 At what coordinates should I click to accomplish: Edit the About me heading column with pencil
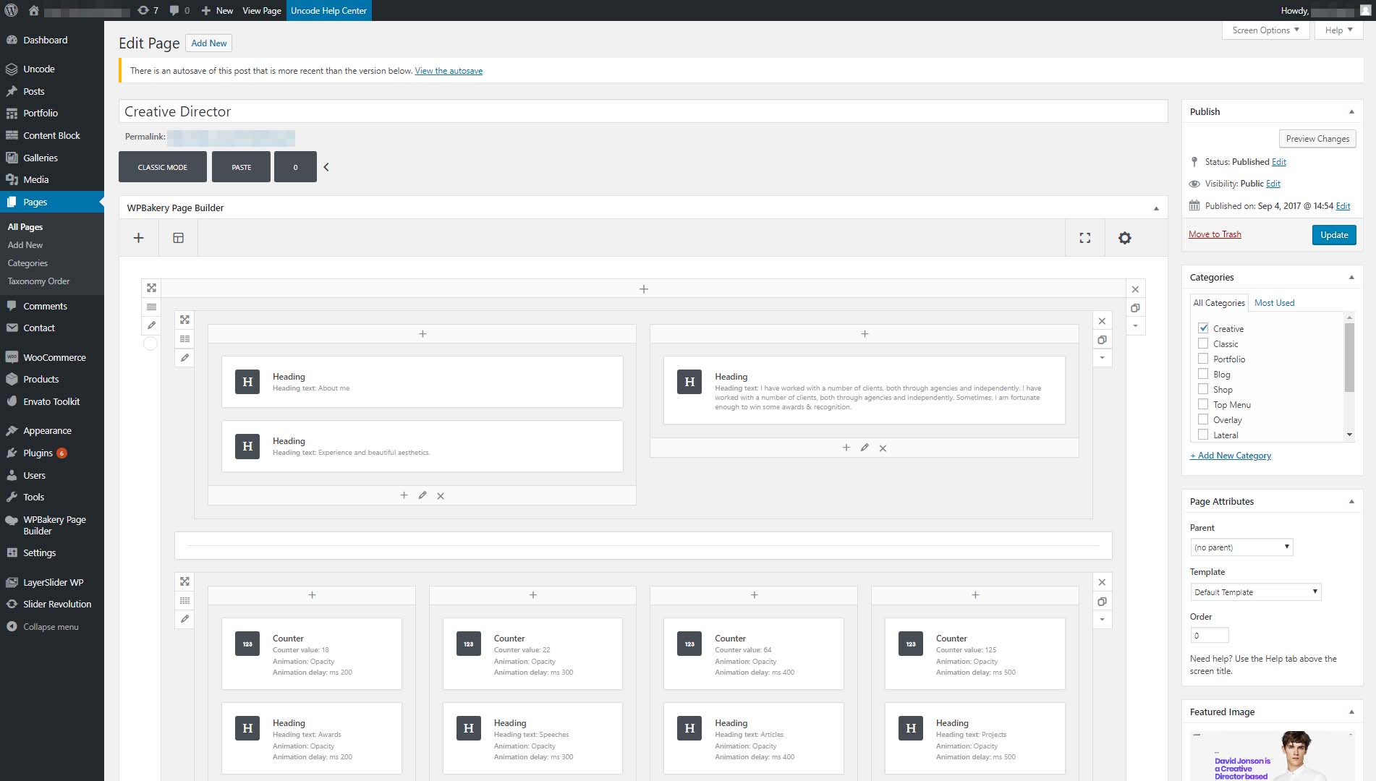click(422, 495)
